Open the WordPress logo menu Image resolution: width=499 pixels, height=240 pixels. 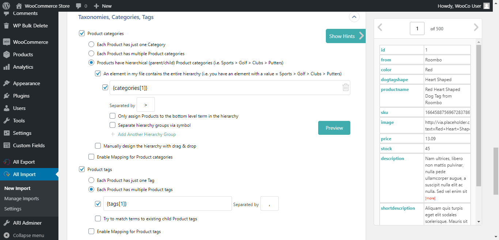[x=6, y=6]
